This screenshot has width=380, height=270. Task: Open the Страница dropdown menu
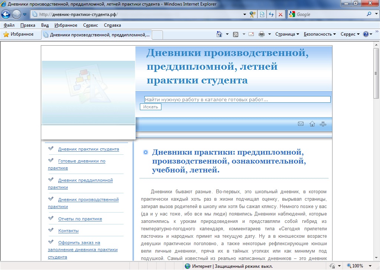click(x=287, y=34)
